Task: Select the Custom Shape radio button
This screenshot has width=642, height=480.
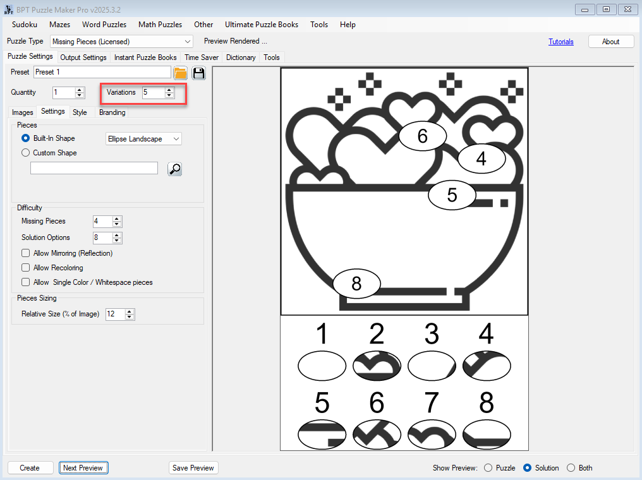Action: (26, 153)
